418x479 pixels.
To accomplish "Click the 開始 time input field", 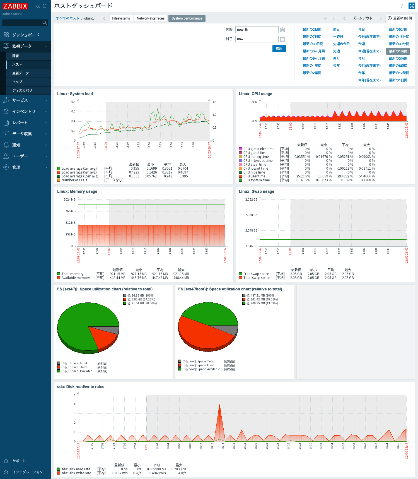I will pyautogui.click(x=257, y=30).
